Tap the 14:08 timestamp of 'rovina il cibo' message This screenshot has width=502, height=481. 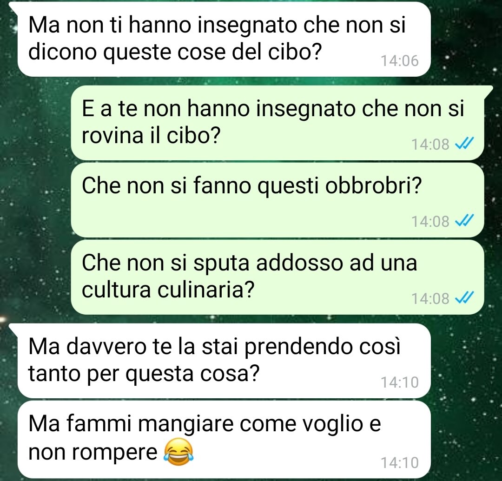[x=430, y=145]
